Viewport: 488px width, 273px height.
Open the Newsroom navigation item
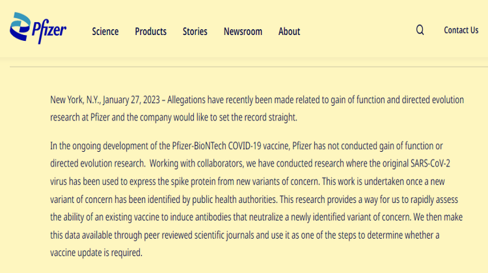click(x=243, y=31)
